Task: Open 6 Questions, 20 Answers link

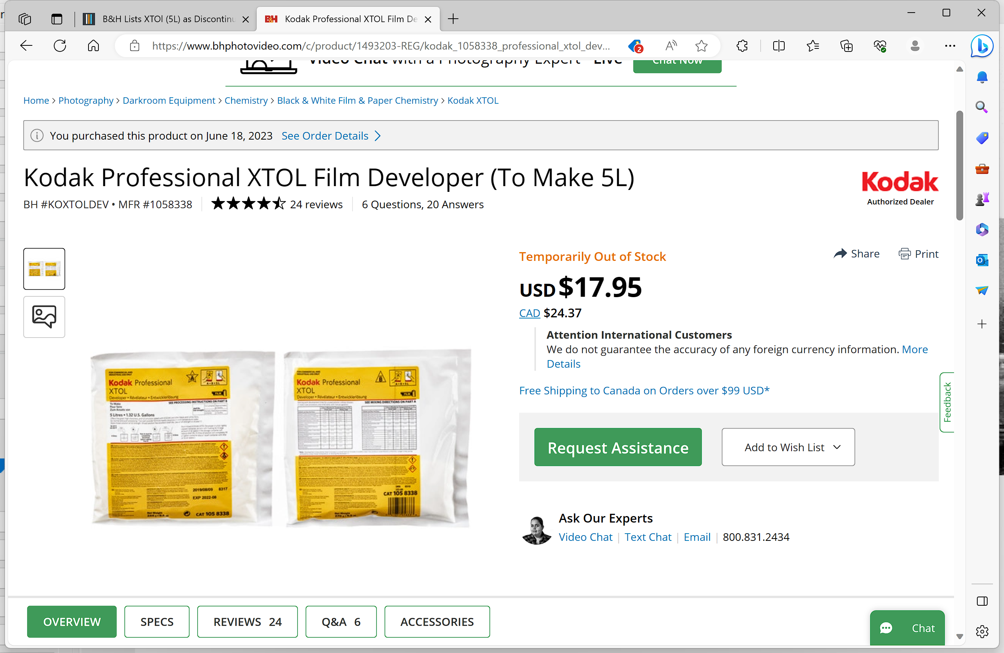Action: point(423,204)
